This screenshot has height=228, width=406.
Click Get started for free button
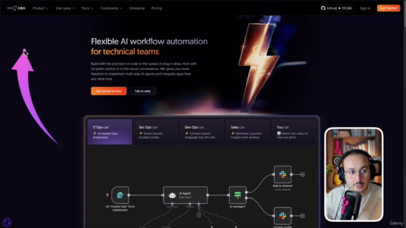[x=108, y=91]
